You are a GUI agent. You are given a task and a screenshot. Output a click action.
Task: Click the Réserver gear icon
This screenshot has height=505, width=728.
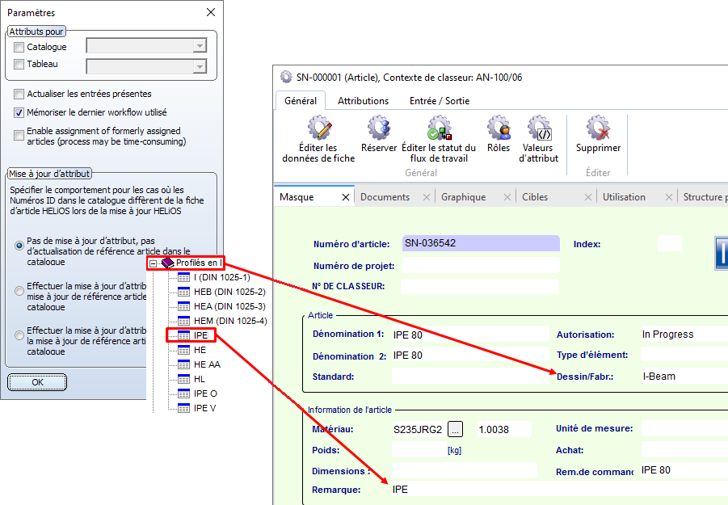[x=379, y=128]
